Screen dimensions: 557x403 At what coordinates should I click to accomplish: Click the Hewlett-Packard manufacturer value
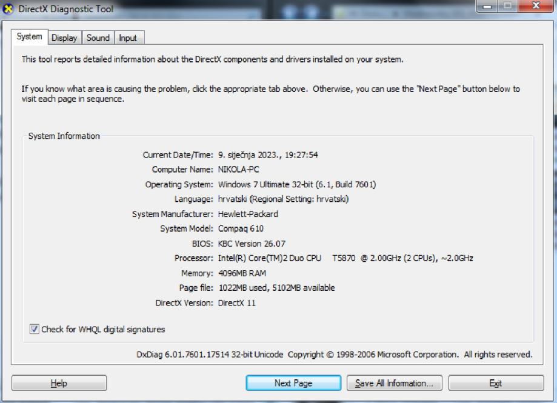pyautogui.click(x=248, y=214)
